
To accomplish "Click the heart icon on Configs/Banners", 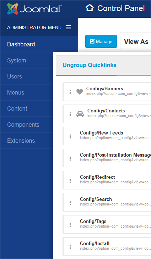I will click(x=80, y=92).
